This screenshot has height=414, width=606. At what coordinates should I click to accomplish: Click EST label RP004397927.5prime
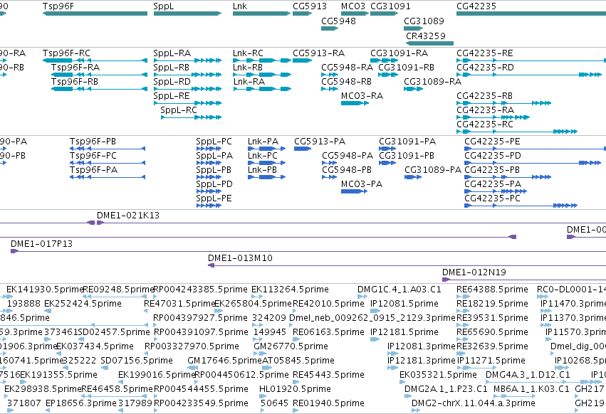(x=201, y=318)
